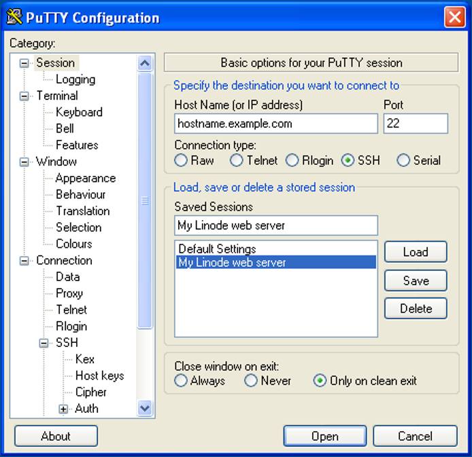Image resolution: width=472 pixels, height=457 pixels.
Task: Open the Logging settings category
Action: pos(75,79)
